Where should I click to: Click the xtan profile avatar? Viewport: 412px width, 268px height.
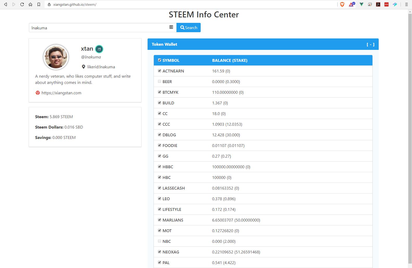click(x=56, y=57)
